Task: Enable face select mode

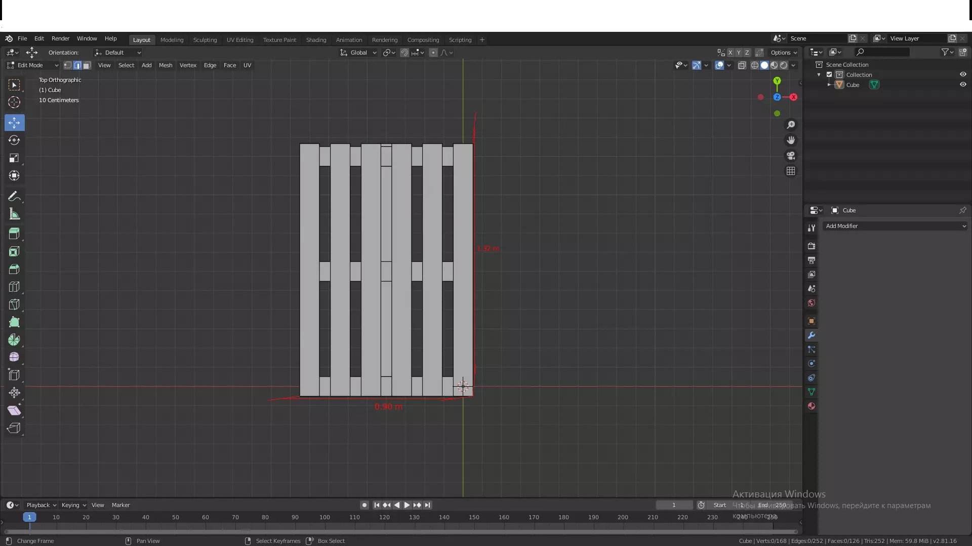Action: (x=87, y=65)
